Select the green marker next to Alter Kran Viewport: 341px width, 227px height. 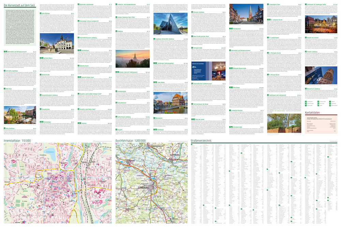(x=4, y=88)
